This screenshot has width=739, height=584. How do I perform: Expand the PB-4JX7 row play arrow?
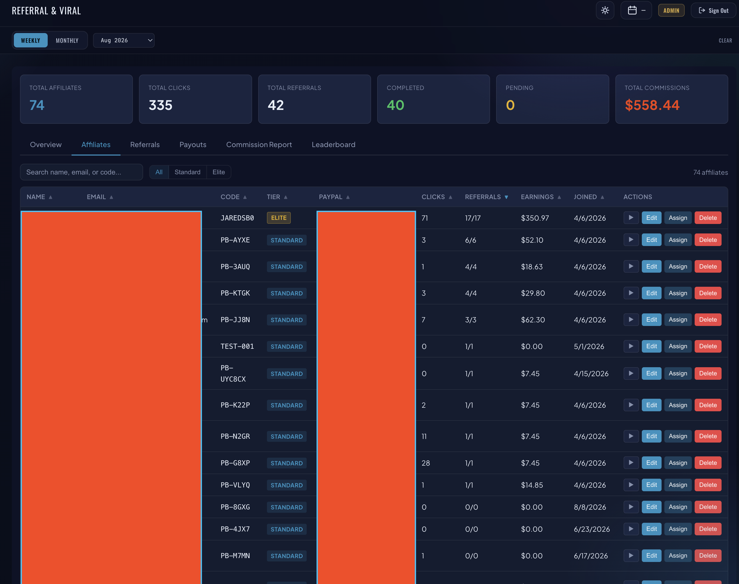tap(631, 529)
